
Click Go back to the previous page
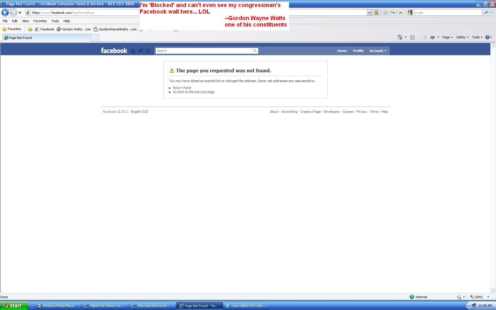(194, 92)
